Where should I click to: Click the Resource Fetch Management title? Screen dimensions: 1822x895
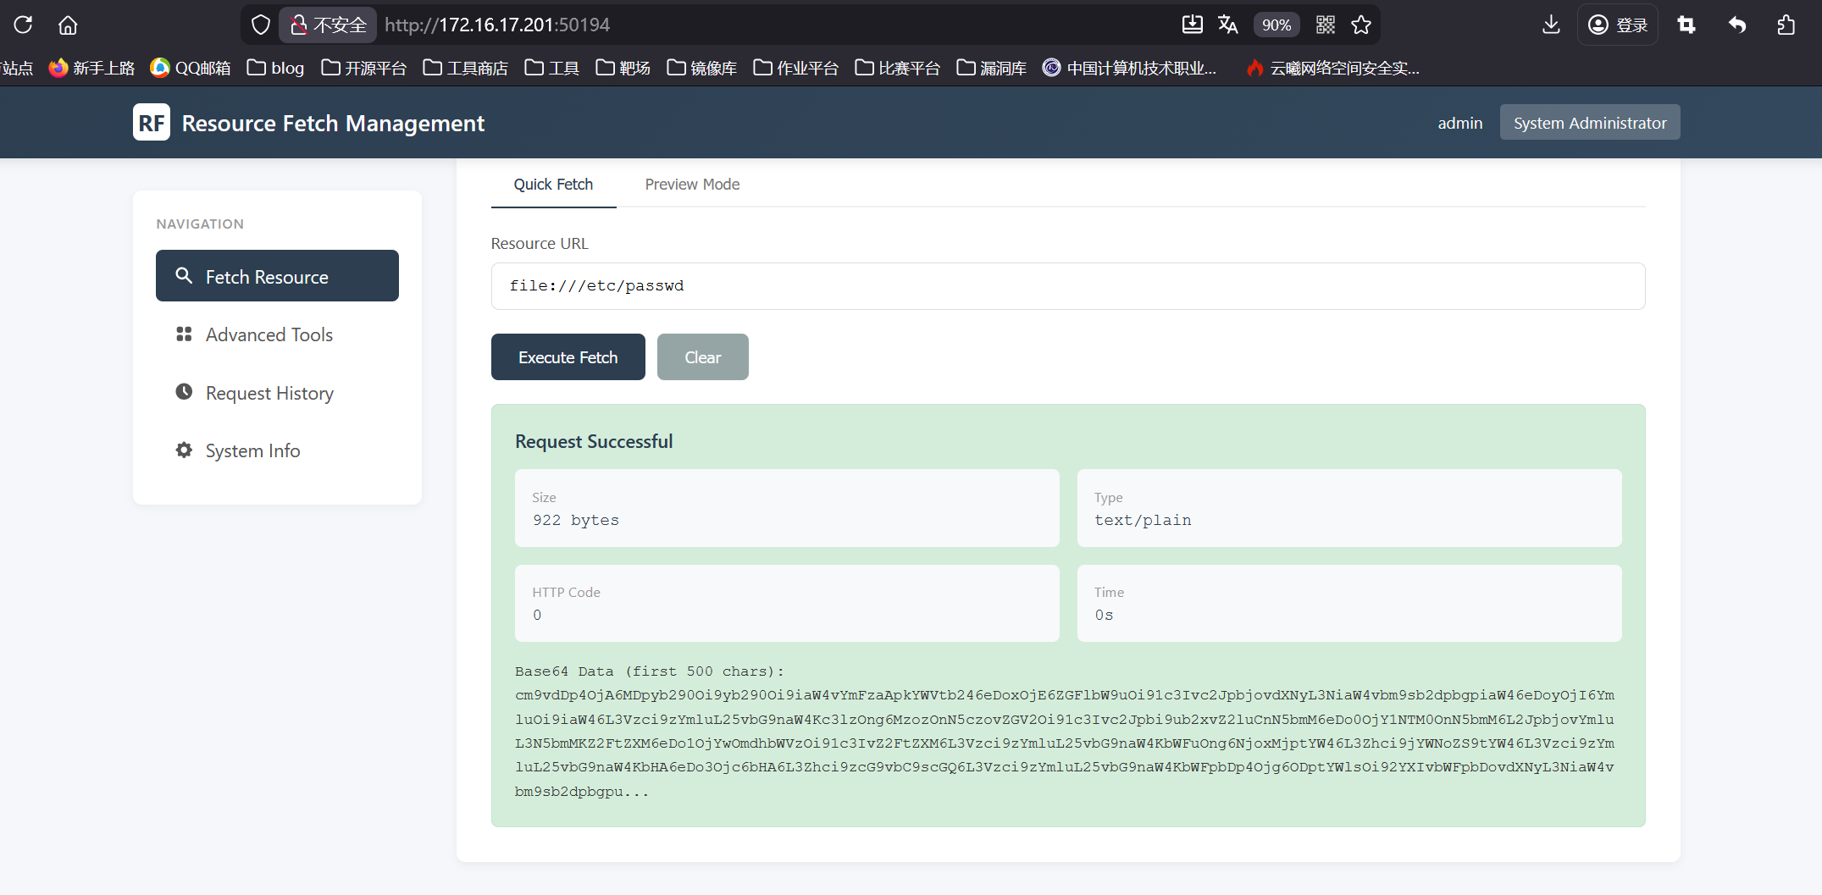point(333,124)
